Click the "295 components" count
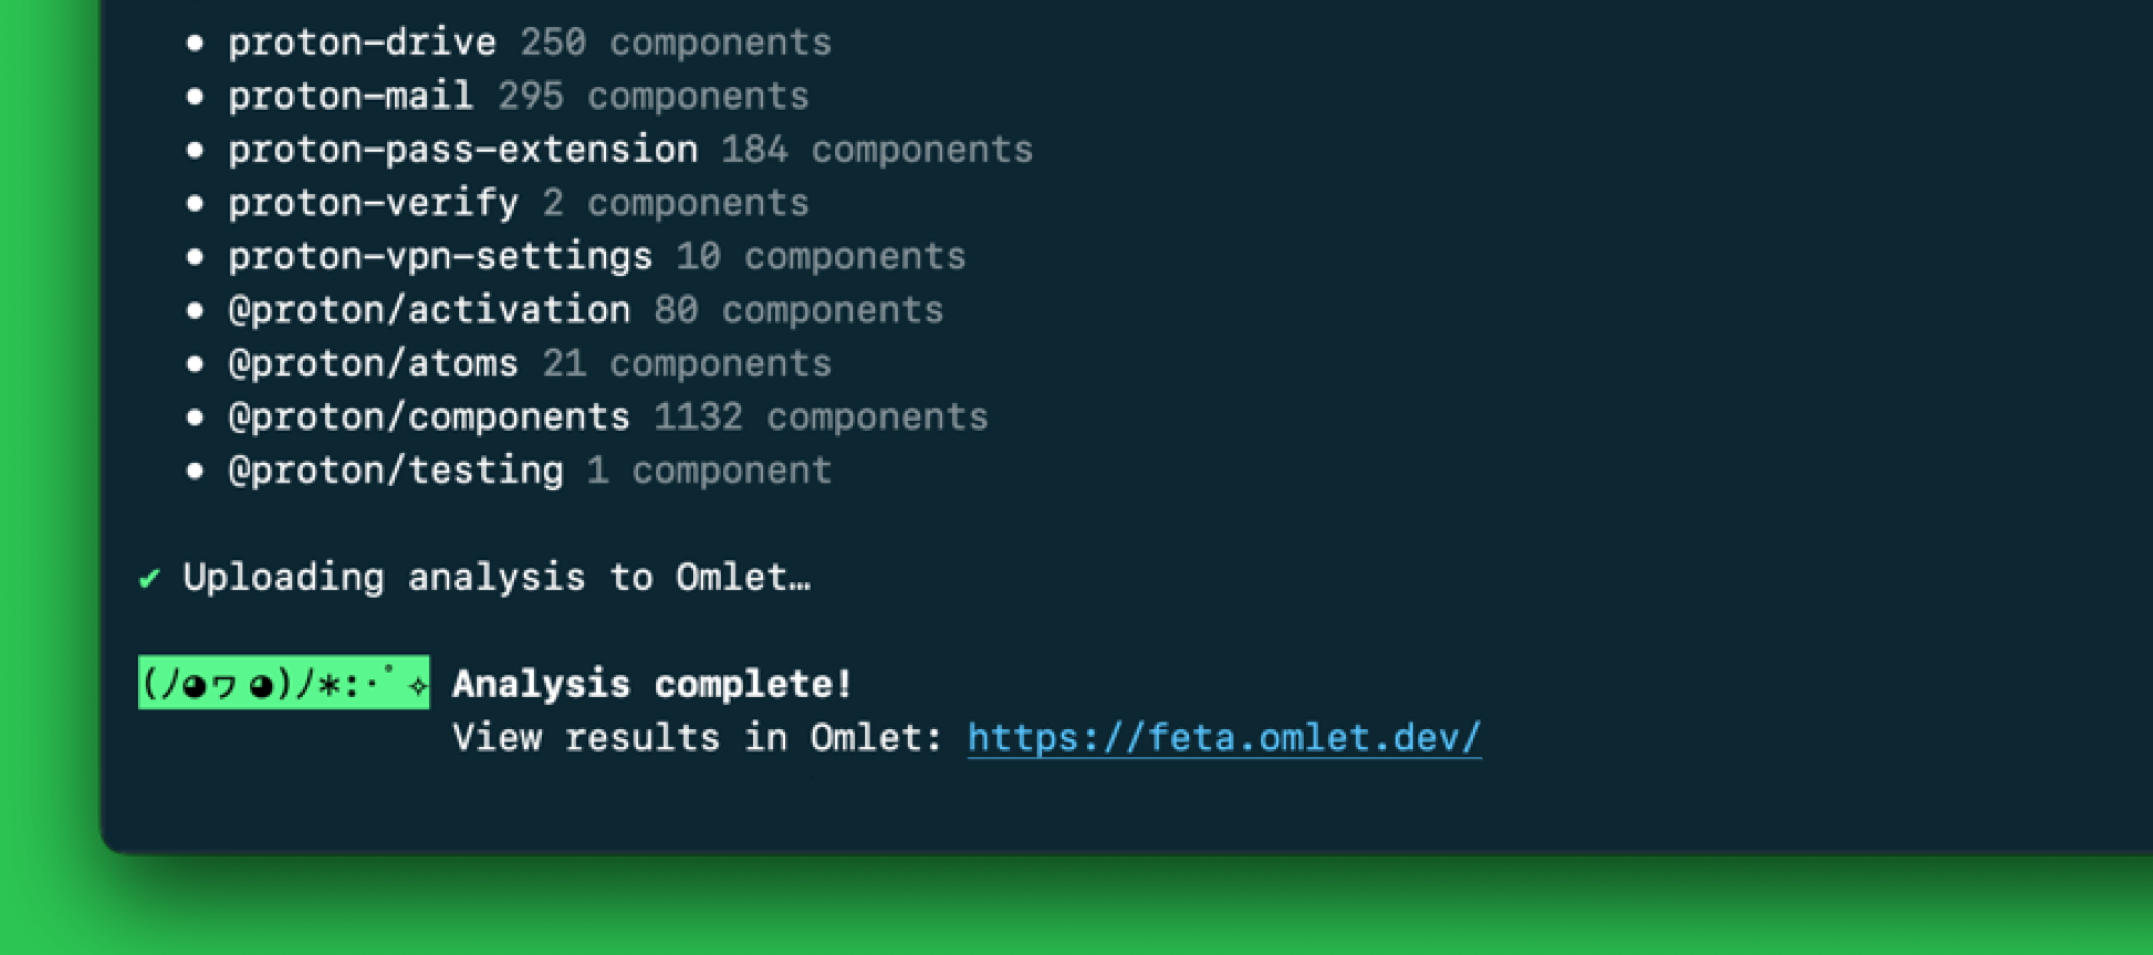 [652, 96]
